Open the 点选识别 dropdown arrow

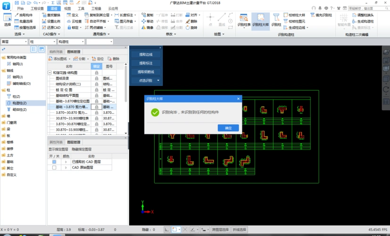click(x=158, y=81)
